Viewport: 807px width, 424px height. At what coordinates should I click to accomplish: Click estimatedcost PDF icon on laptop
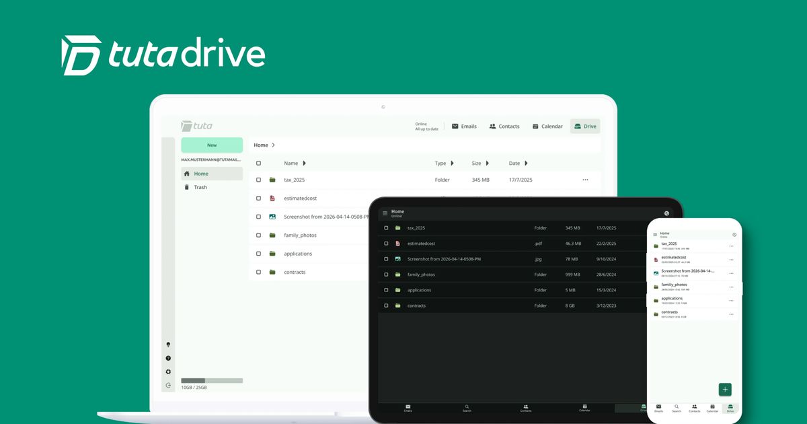tap(272, 199)
